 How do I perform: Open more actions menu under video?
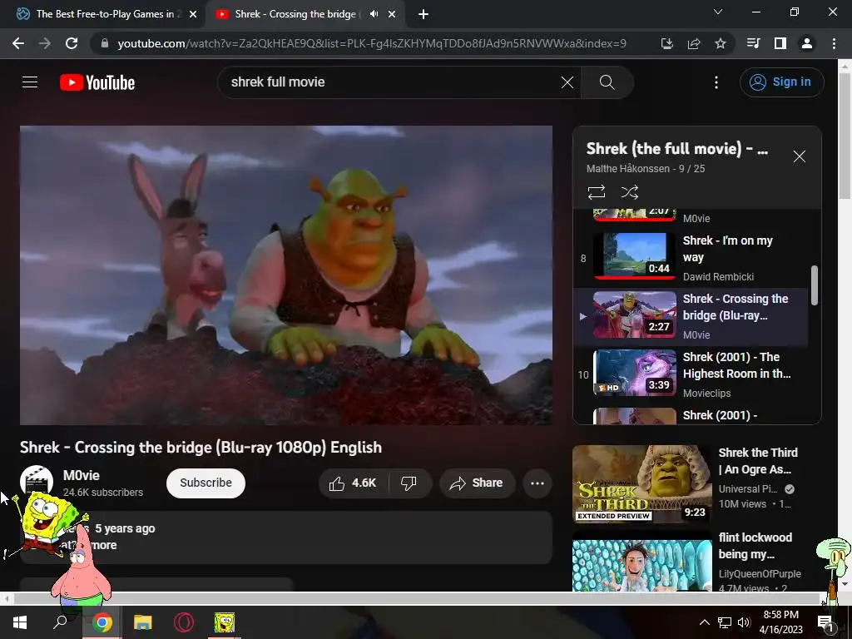click(537, 483)
